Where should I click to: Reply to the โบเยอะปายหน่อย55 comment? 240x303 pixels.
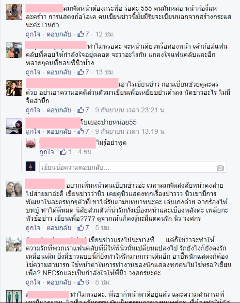click(59, 131)
